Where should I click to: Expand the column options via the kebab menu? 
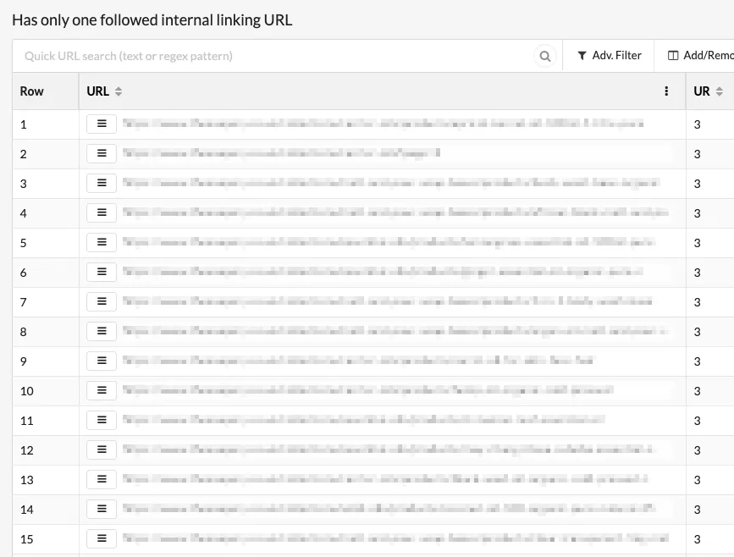click(x=666, y=91)
